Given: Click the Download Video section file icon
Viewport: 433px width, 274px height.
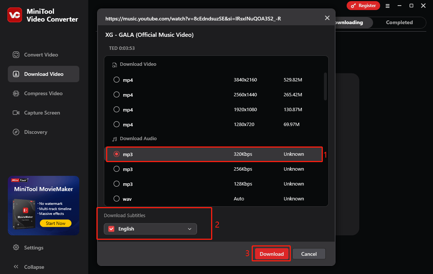Looking at the screenshot, I should click(114, 65).
